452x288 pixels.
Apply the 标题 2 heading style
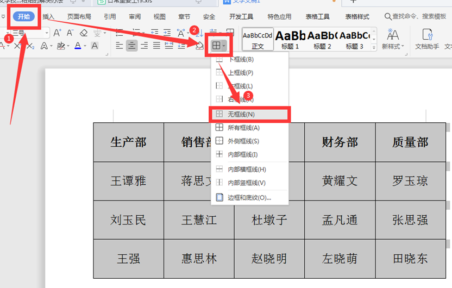(x=322, y=40)
